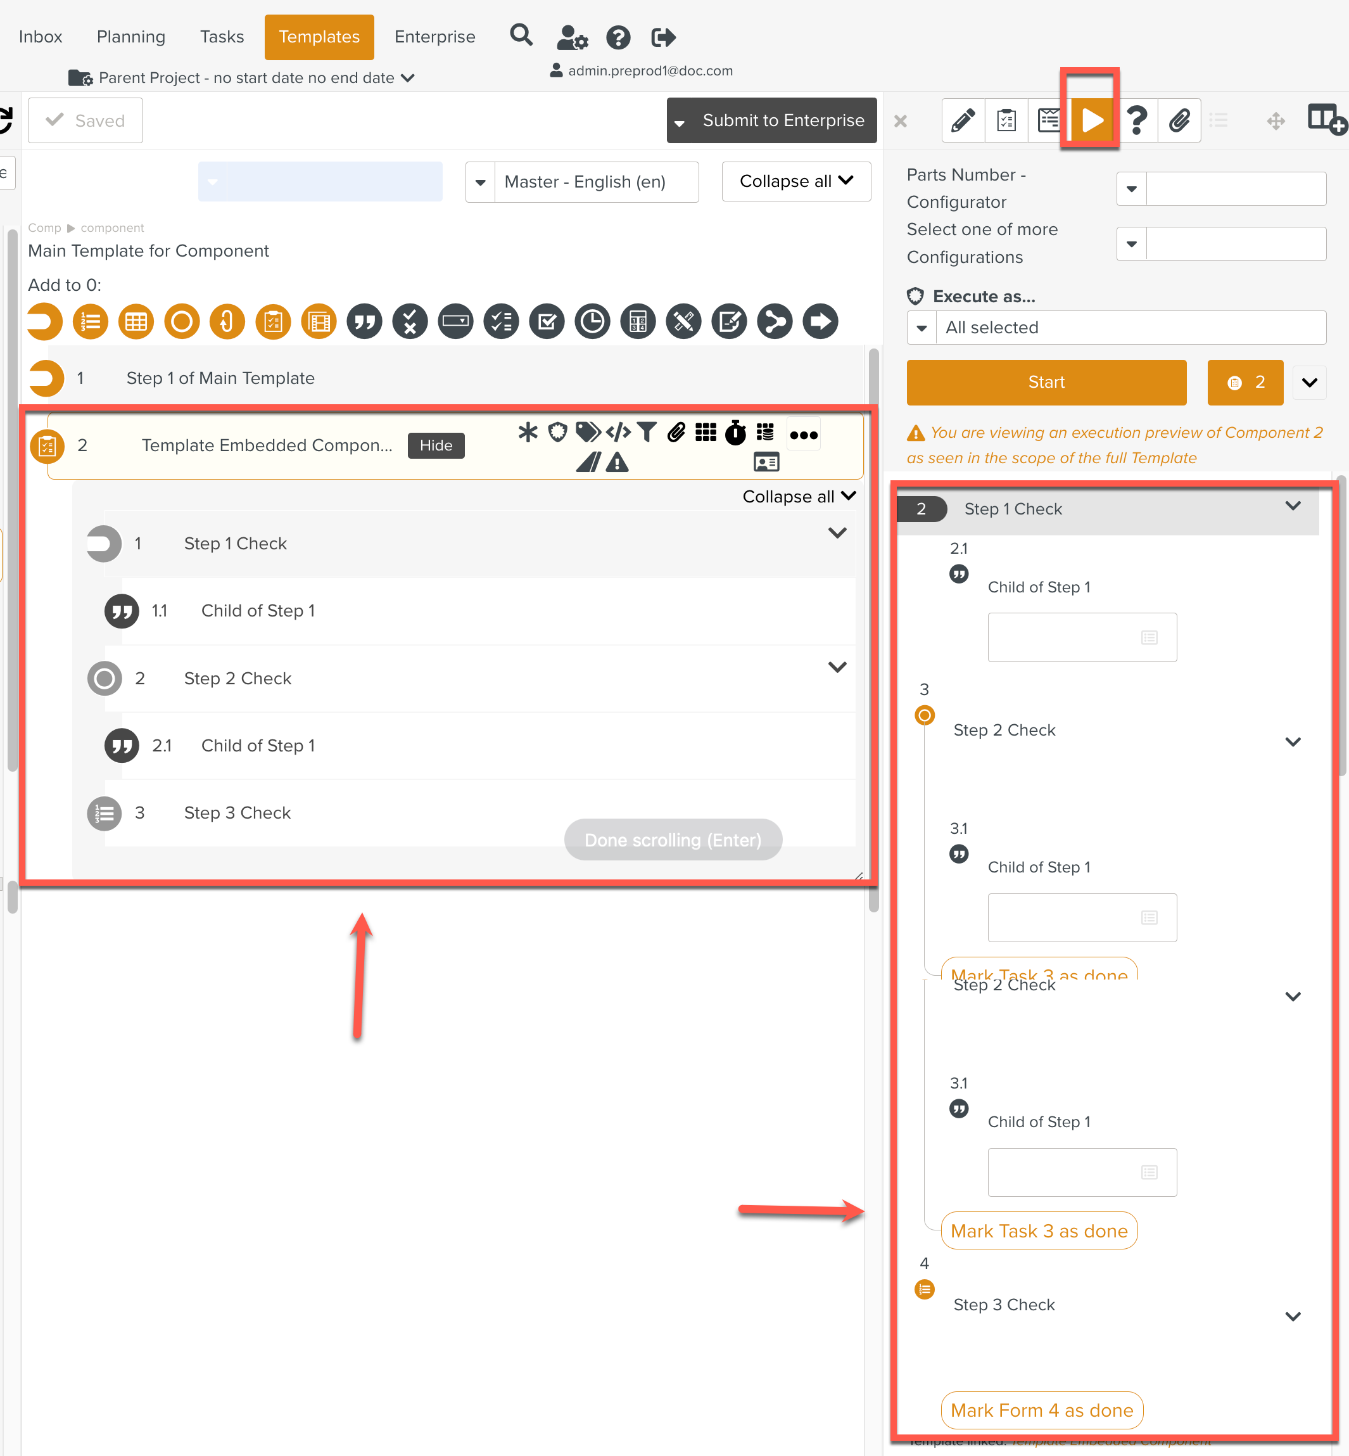Collapse Step 2 Check in the template editor
The height and width of the screenshot is (1456, 1349).
click(837, 667)
